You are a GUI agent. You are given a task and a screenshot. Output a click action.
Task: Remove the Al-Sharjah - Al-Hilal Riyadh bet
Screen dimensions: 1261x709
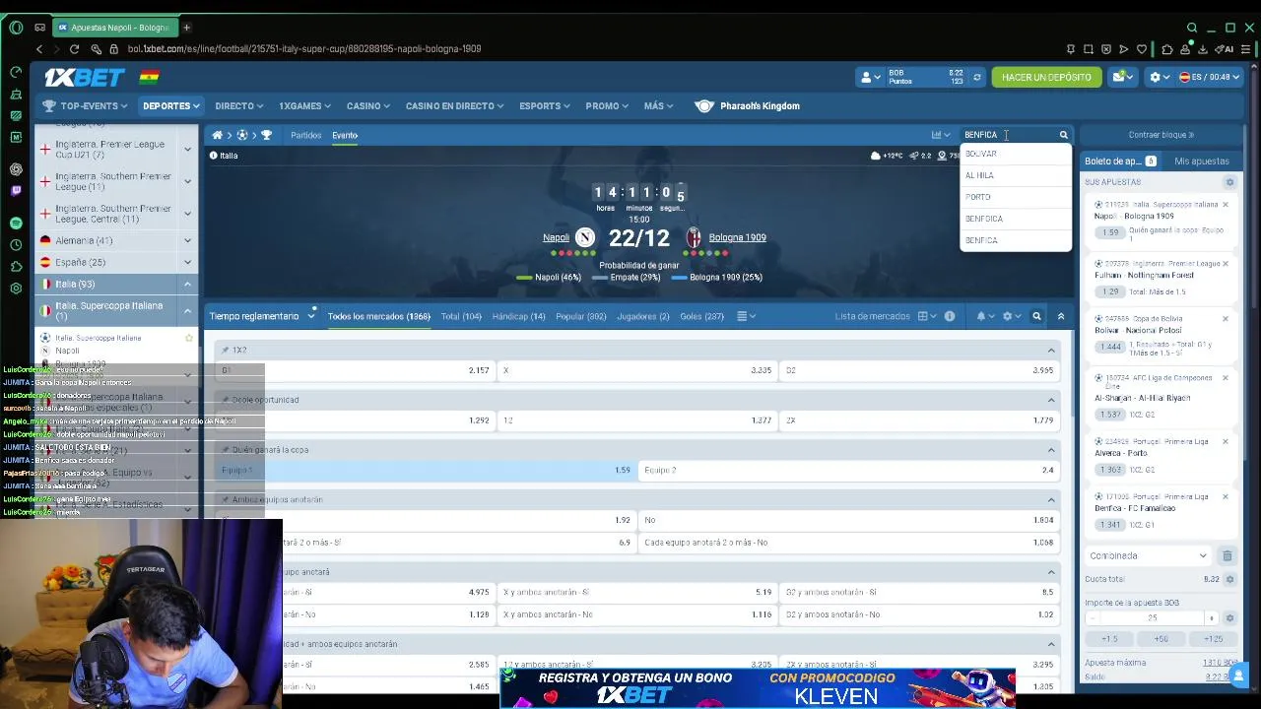coord(1226,378)
